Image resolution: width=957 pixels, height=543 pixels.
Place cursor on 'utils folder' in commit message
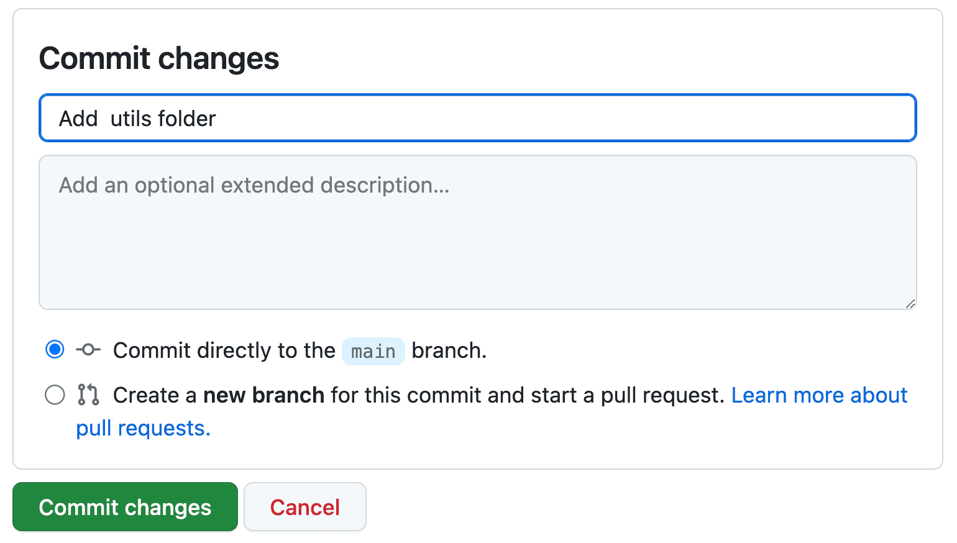[163, 118]
